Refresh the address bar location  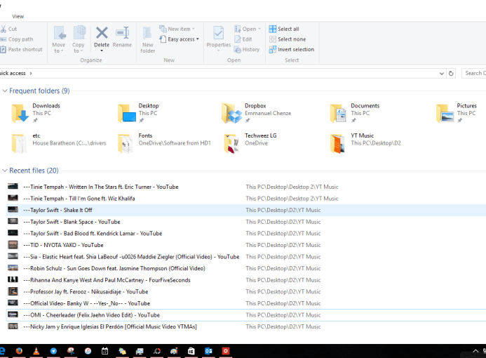tap(451, 74)
